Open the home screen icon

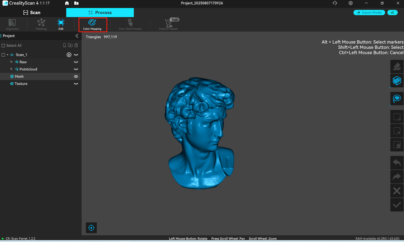pyautogui.click(x=67, y=3)
